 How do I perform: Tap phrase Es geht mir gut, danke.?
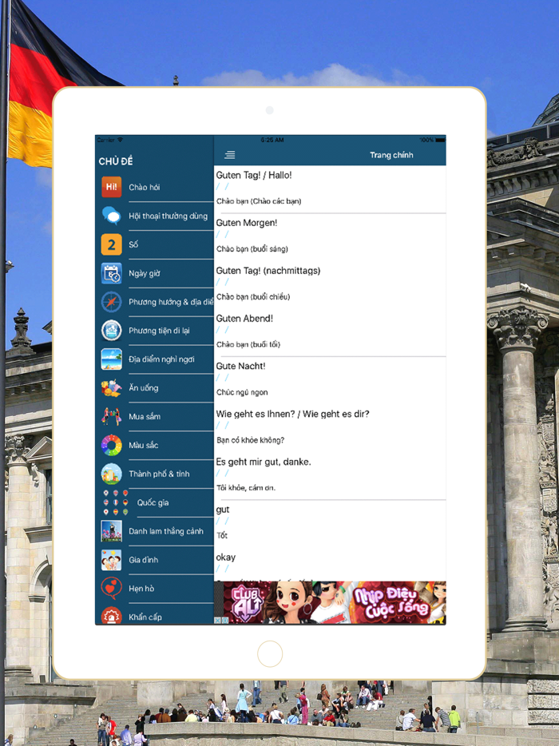(264, 462)
